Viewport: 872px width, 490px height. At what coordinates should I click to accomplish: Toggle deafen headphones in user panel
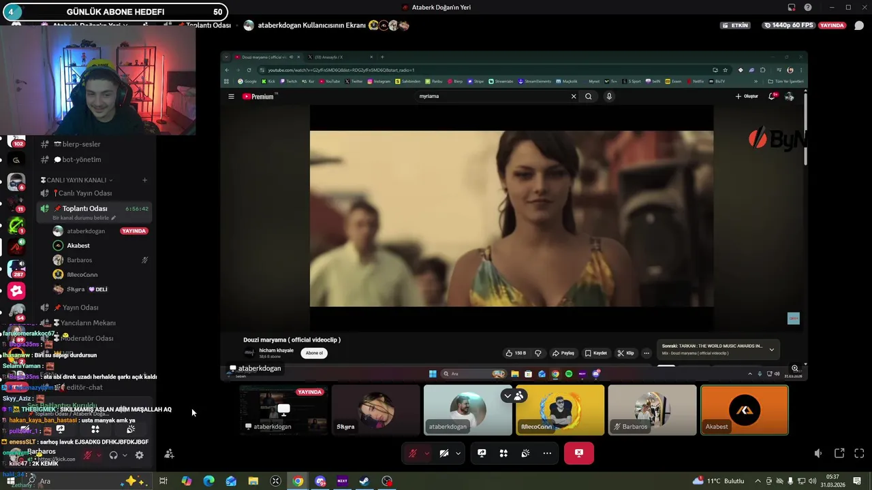point(114,455)
